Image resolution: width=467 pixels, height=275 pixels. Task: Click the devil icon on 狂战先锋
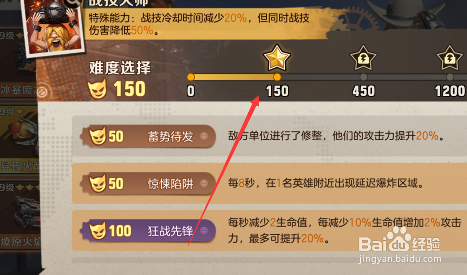98,230
